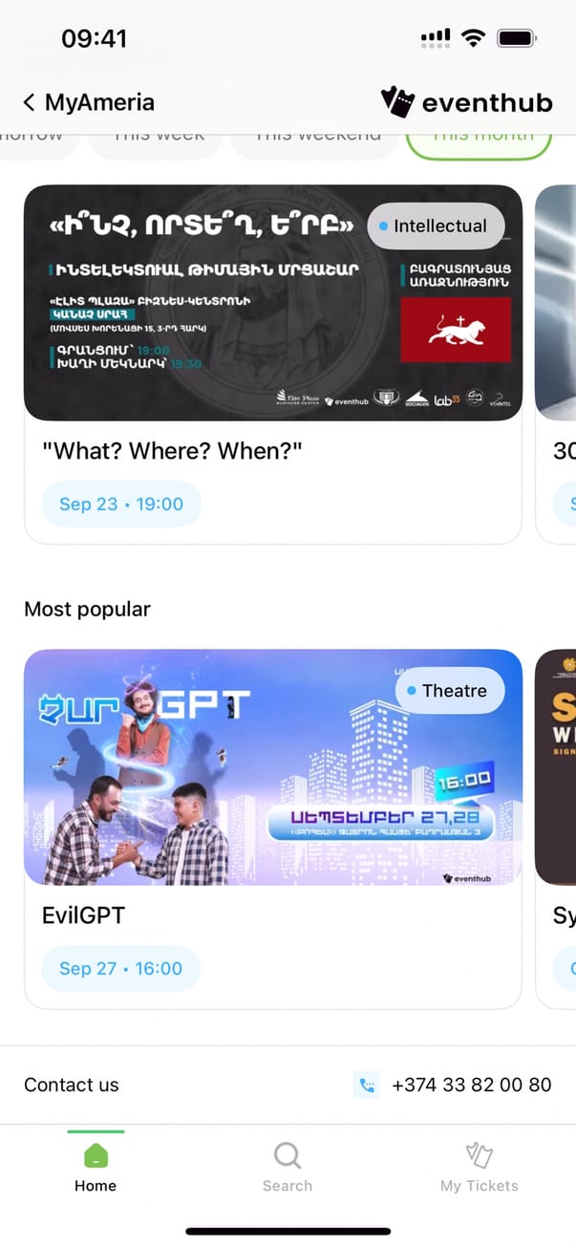The image size is (576, 1247).
Task: Call the +374 33 82 00 80 number
Action: [472, 1085]
